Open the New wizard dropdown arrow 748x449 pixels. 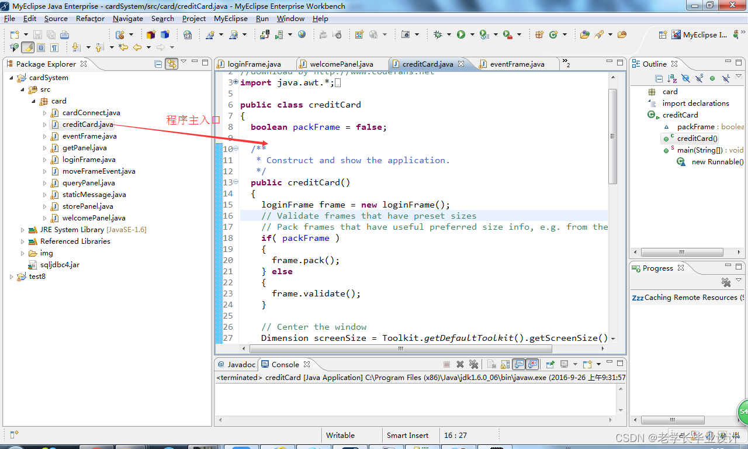click(26, 34)
